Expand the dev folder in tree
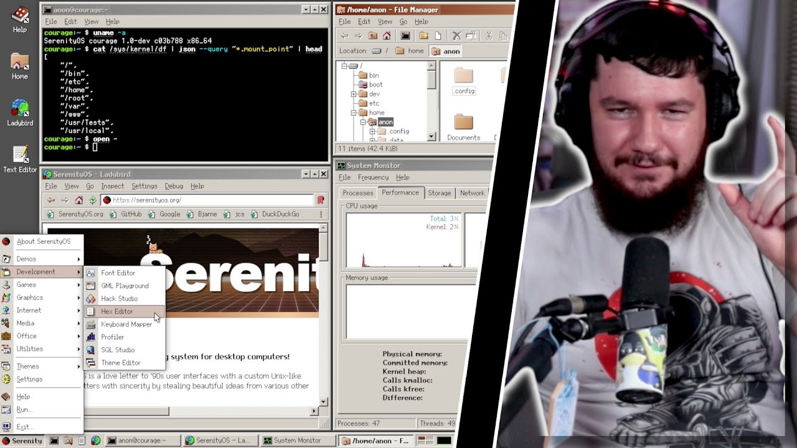Image resolution: width=797 pixels, height=448 pixels. 354,94
